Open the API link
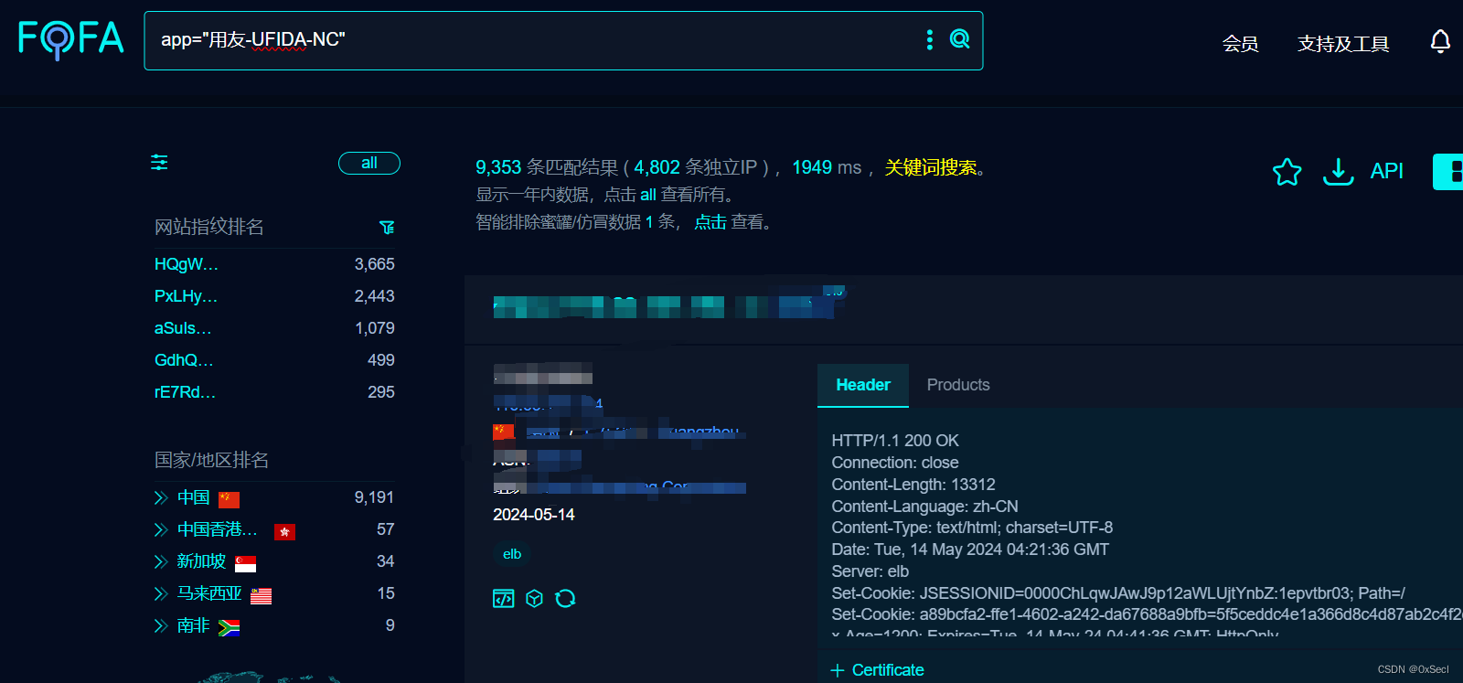 click(1386, 171)
